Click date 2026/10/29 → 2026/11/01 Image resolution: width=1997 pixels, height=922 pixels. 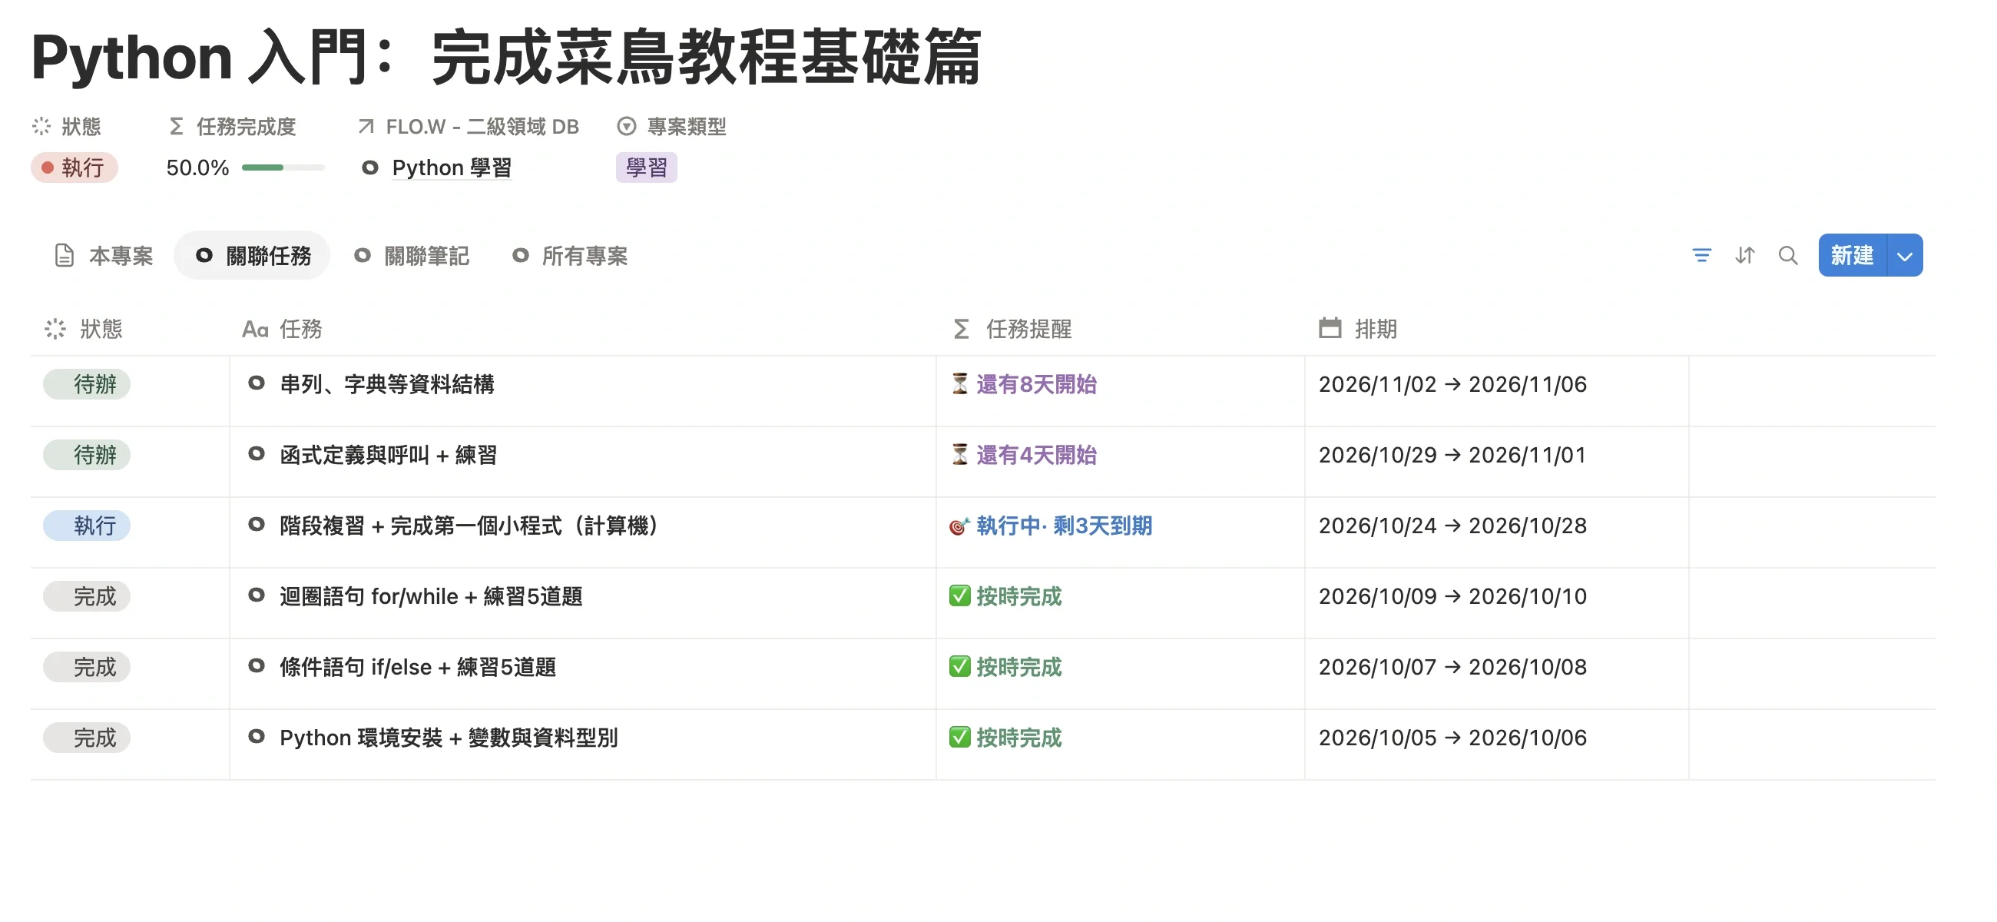tap(1452, 454)
